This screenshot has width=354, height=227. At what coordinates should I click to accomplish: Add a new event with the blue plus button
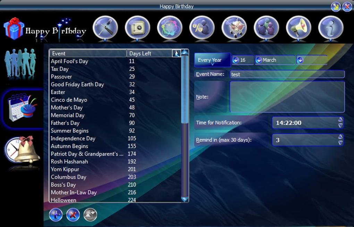(56, 215)
